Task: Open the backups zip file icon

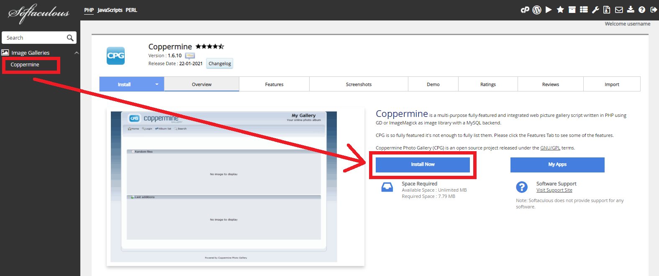Action: (607, 10)
